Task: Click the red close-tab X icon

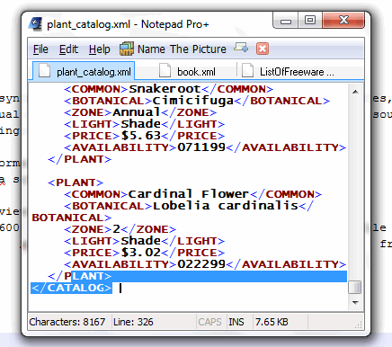Action: pos(263,49)
